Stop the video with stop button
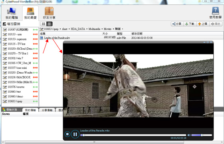Screen dimensions: 224x144 (67, 134)
